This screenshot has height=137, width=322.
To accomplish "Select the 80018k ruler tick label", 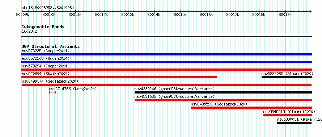I will click(259, 14).
